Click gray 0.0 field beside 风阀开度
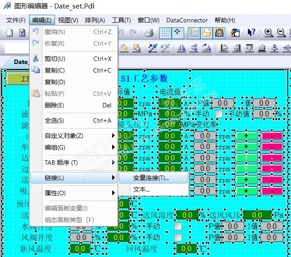The image size is (291, 257). pyautogui.click(x=81, y=237)
